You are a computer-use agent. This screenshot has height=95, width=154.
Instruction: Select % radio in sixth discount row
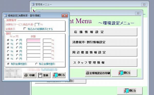point(8,59)
